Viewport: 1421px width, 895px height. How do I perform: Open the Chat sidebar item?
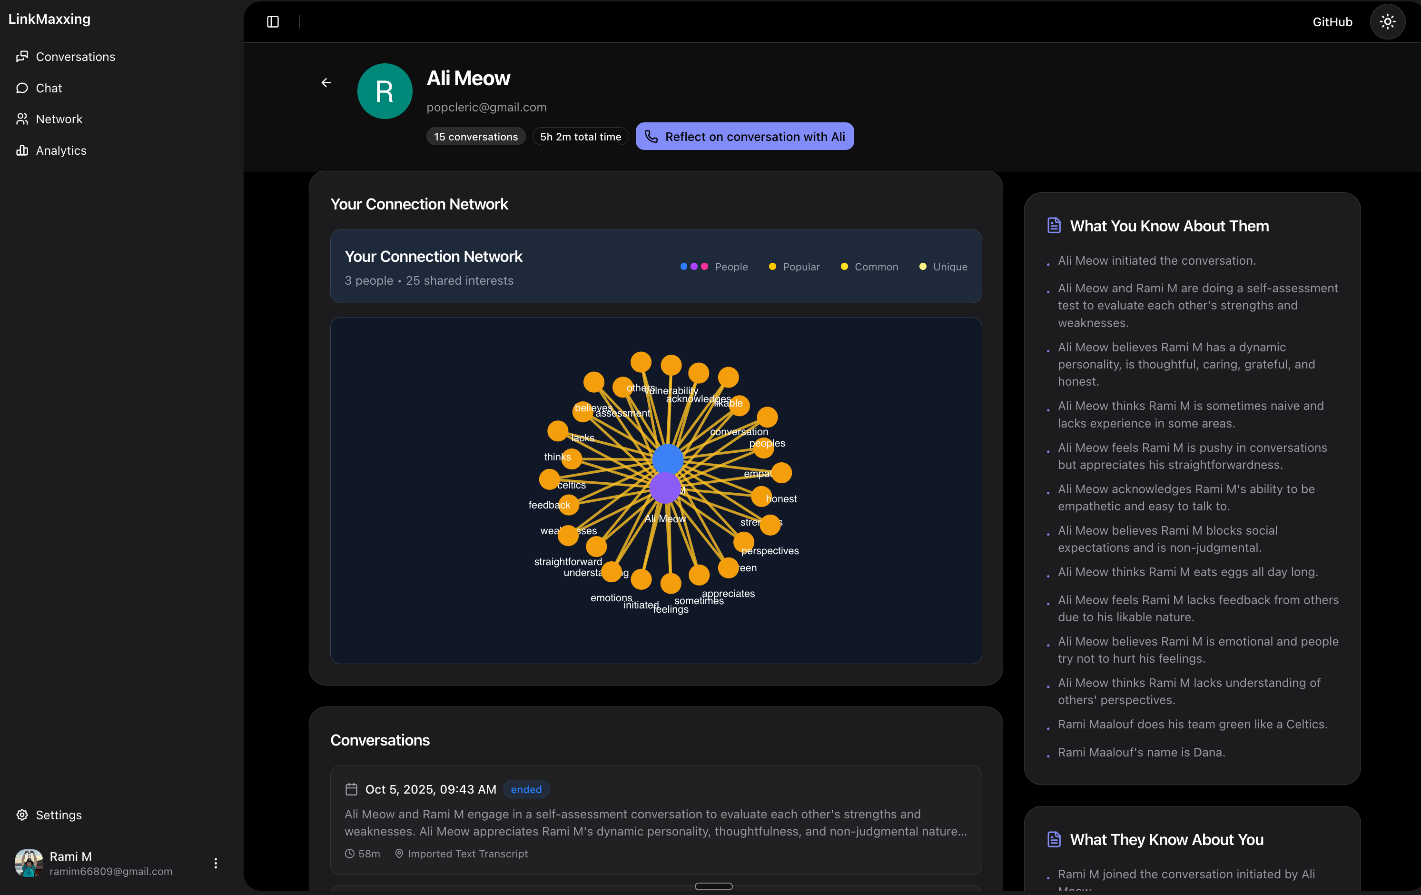click(x=49, y=88)
